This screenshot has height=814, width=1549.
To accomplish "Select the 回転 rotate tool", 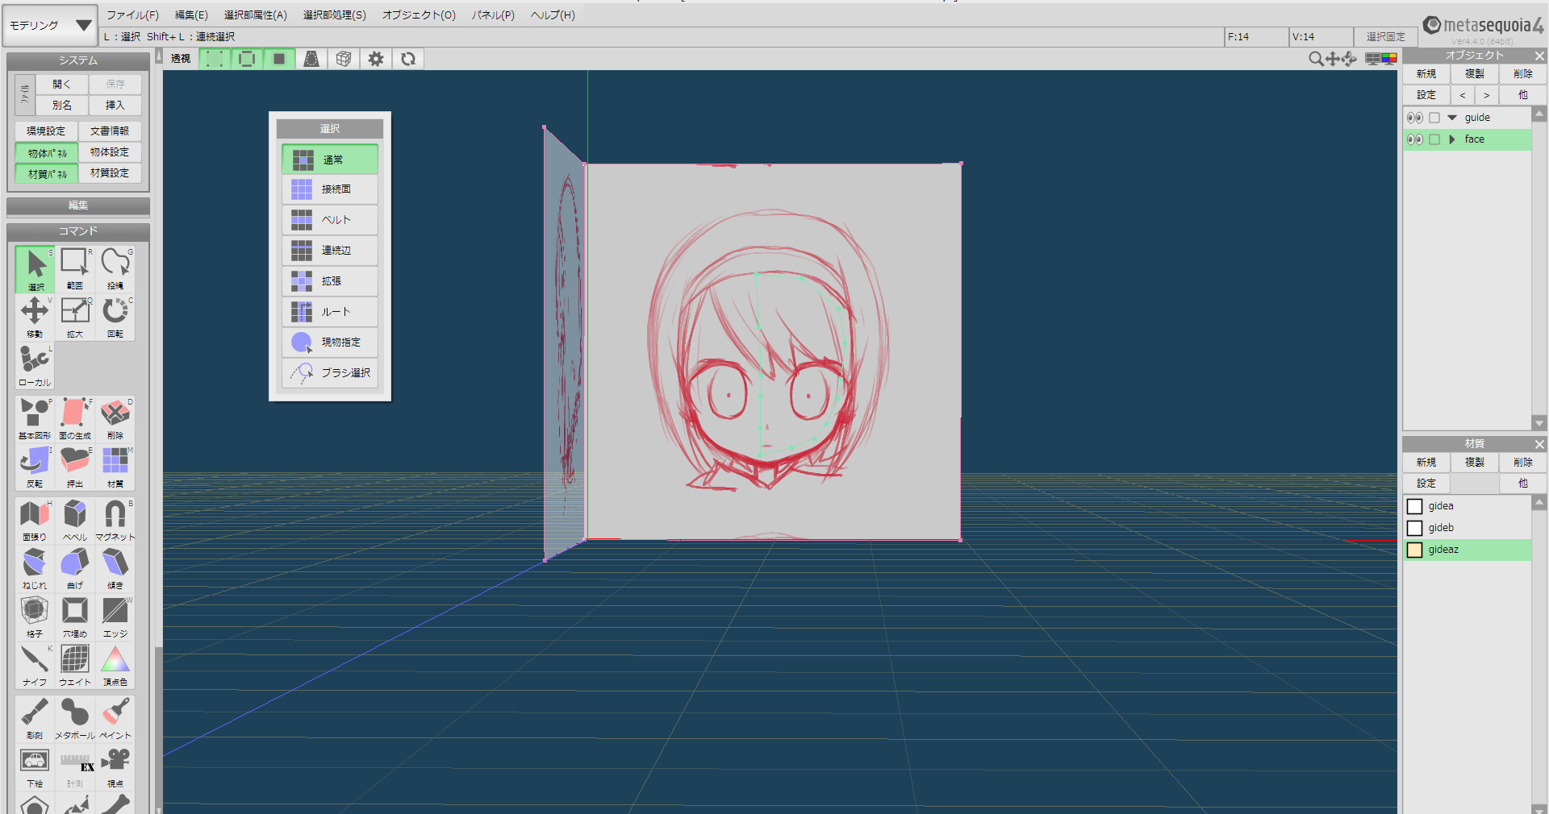I will click(115, 318).
